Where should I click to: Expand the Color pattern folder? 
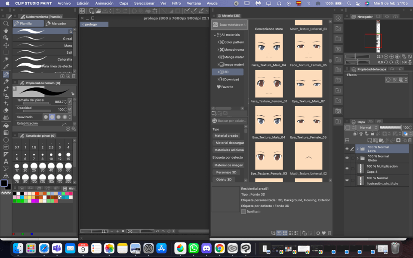[219, 42]
